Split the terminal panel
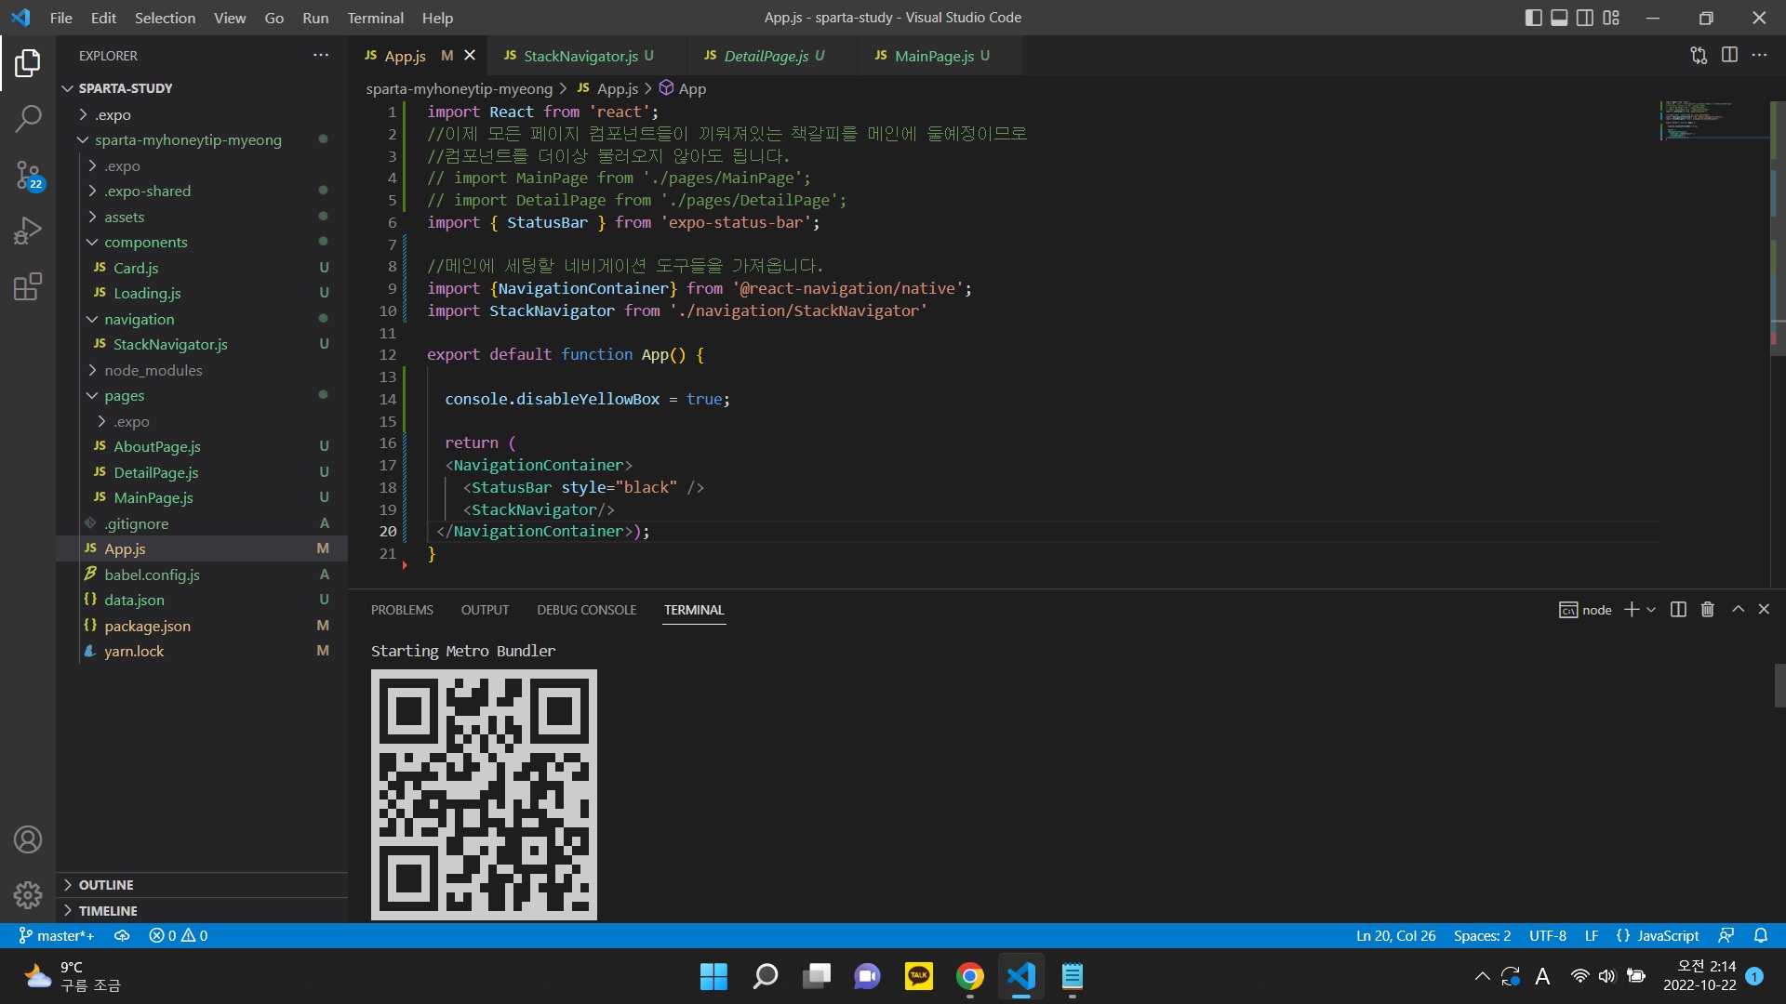The height and width of the screenshot is (1004, 1786). pyautogui.click(x=1678, y=610)
